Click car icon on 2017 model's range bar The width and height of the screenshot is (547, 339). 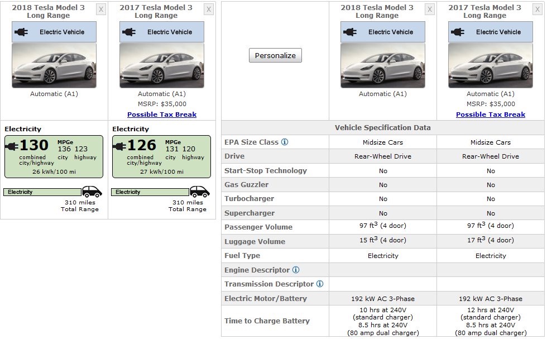[x=200, y=192]
